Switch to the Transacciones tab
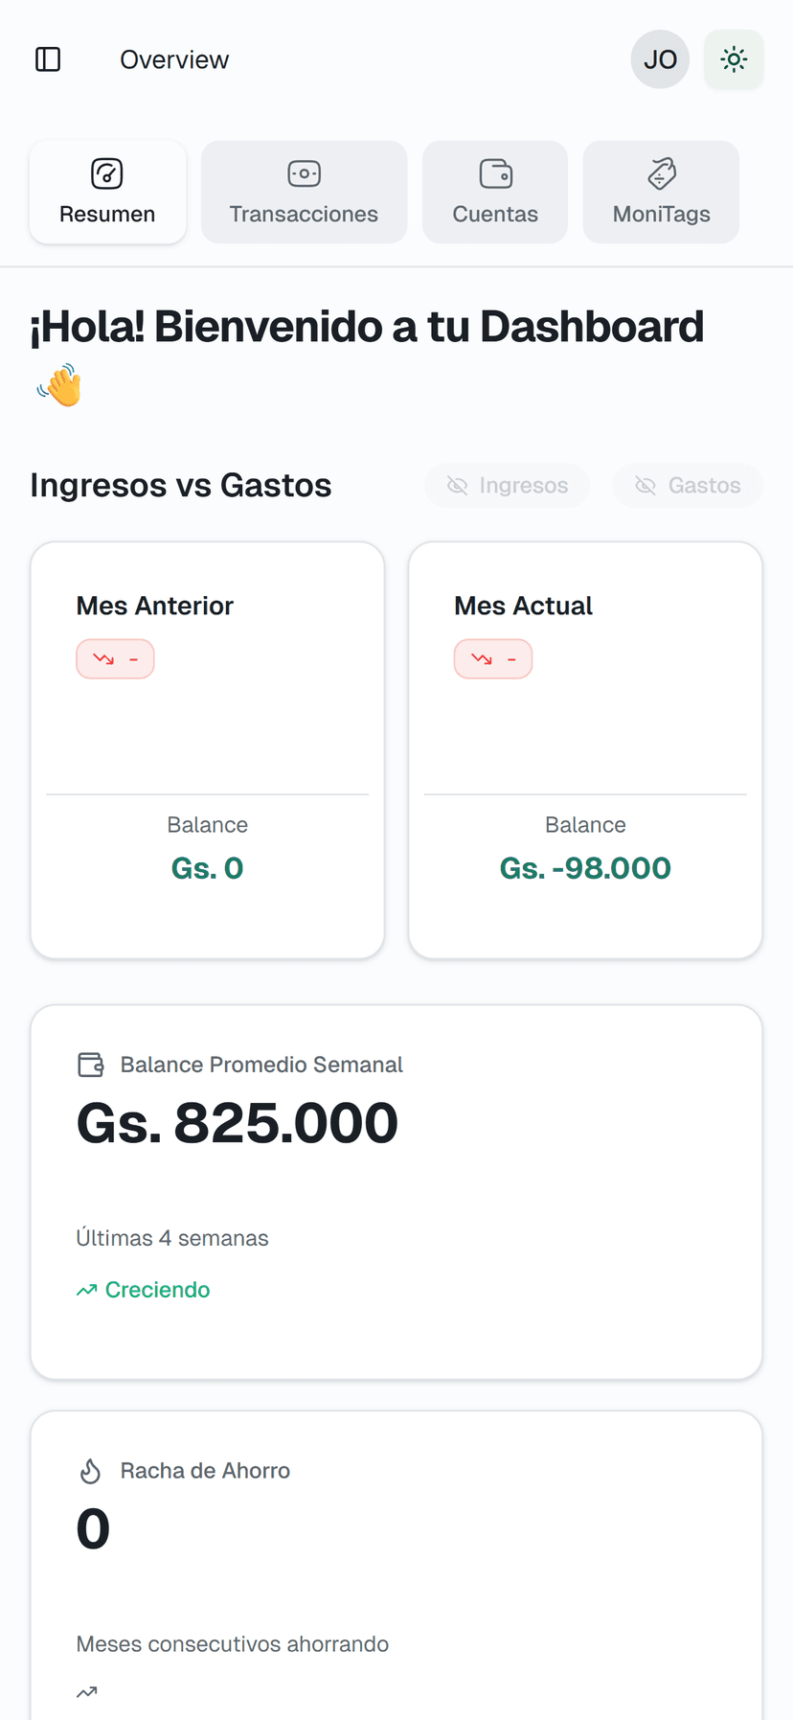The image size is (793, 1720). tap(304, 193)
